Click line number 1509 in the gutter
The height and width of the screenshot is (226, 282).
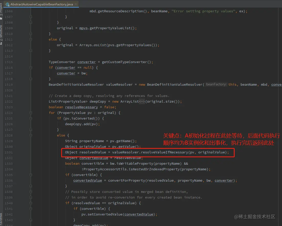coord(9,28)
